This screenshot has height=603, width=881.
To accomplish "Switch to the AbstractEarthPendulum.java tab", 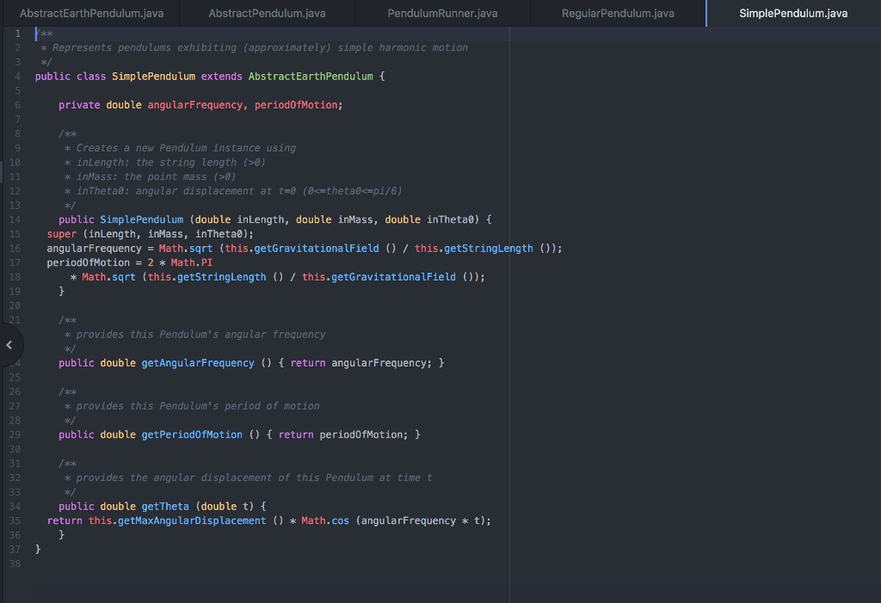I will pos(91,14).
